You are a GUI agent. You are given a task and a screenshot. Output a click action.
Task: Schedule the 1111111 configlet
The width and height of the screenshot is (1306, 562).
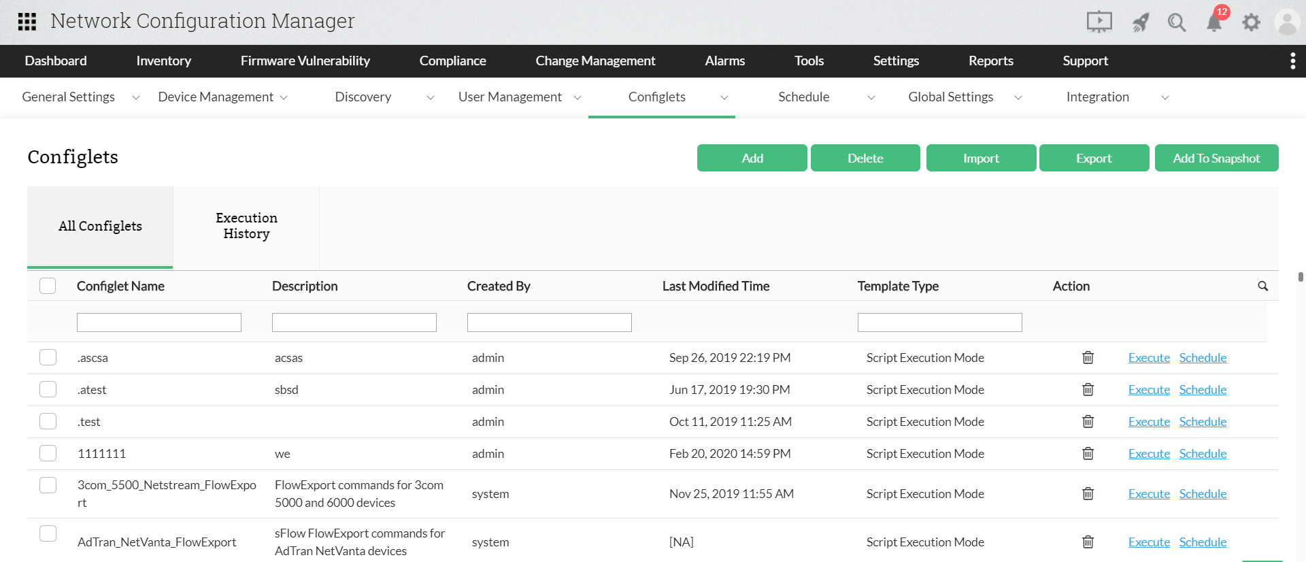tap(1203, 453)
